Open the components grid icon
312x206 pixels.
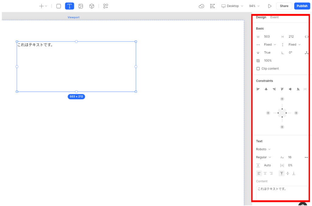click(106, 6)
